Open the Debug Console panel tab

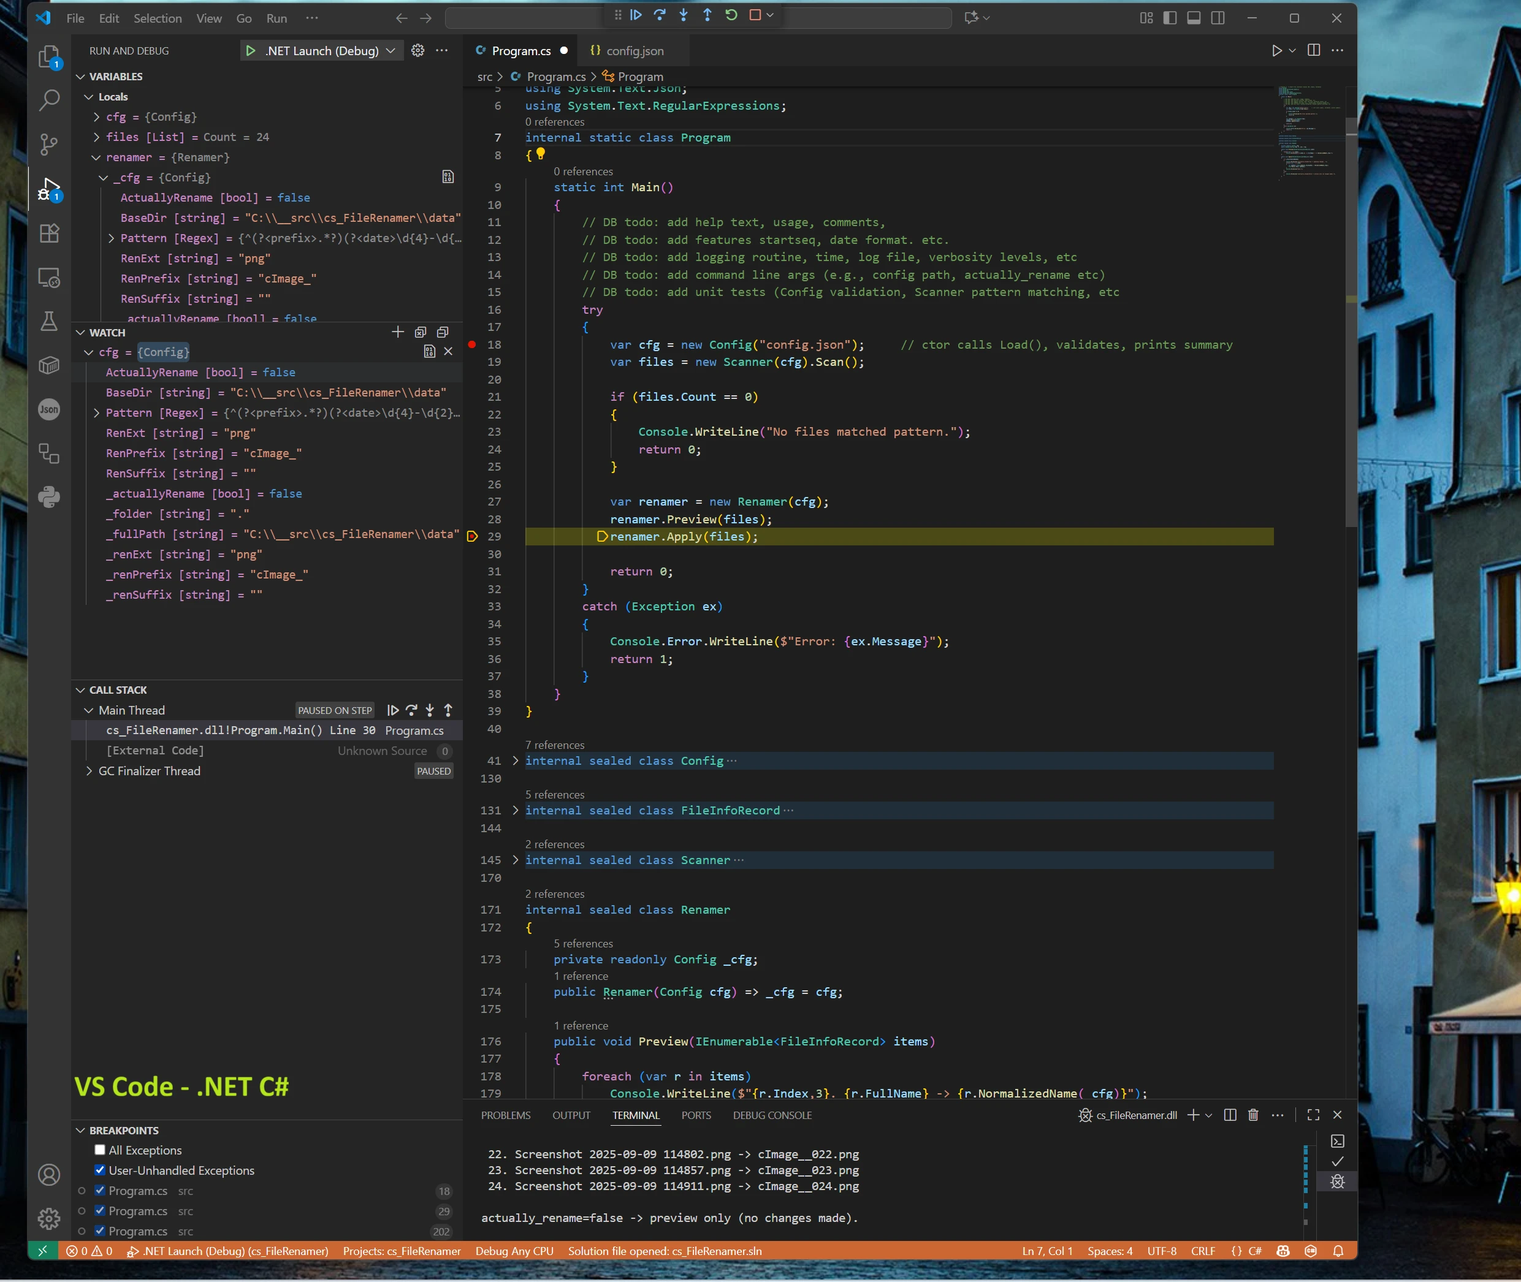click(x=772, y=1115)
